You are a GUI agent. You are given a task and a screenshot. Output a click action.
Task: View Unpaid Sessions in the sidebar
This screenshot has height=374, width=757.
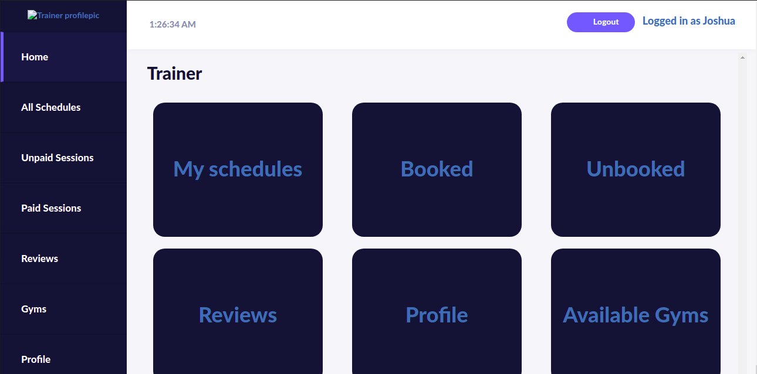tap(57, 158)
